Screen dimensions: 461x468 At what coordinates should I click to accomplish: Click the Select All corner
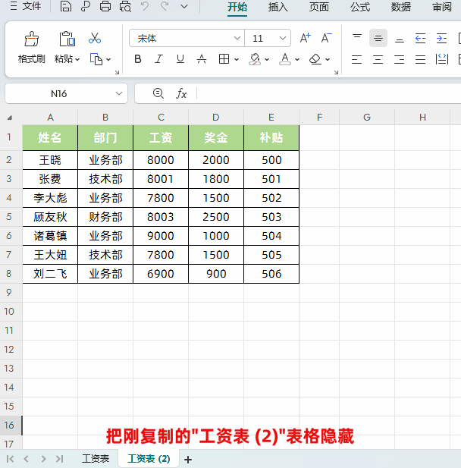point(10,118)
